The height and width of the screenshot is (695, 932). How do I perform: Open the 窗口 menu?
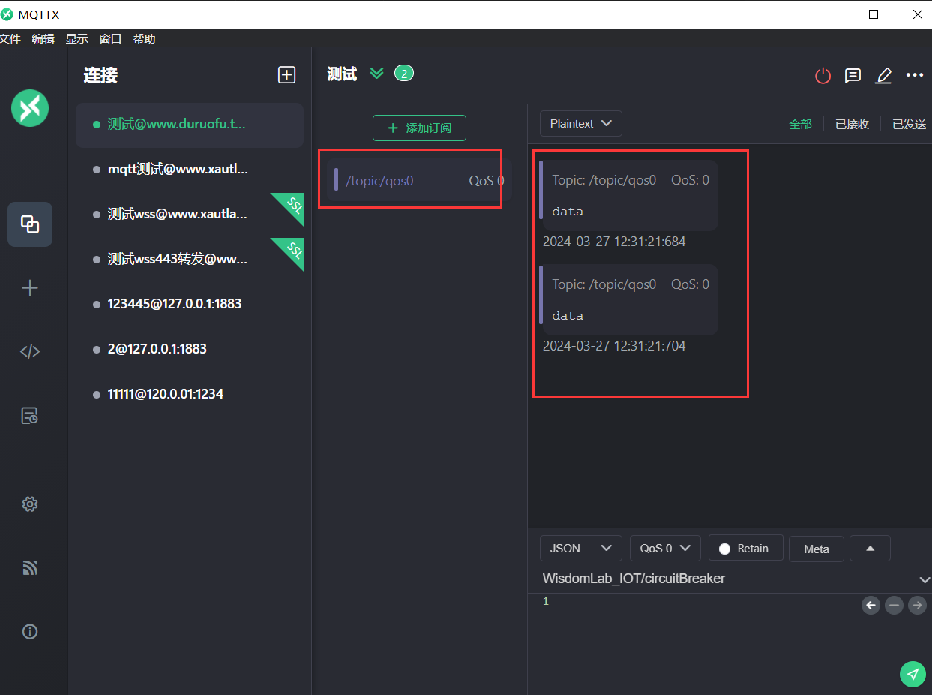[x=110, y=39]
